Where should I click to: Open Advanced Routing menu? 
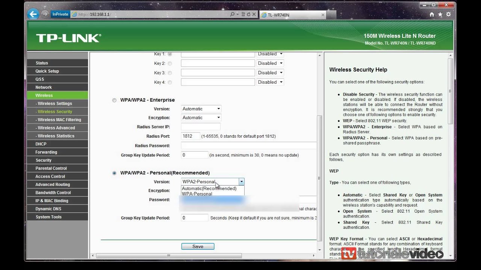57,184
